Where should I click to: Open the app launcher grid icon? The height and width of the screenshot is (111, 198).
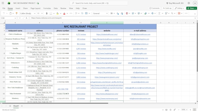3,3
